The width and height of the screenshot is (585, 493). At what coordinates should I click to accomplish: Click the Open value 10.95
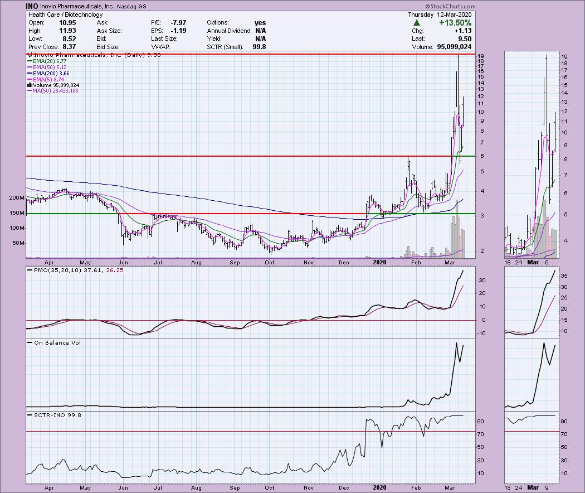coord(67,23)
